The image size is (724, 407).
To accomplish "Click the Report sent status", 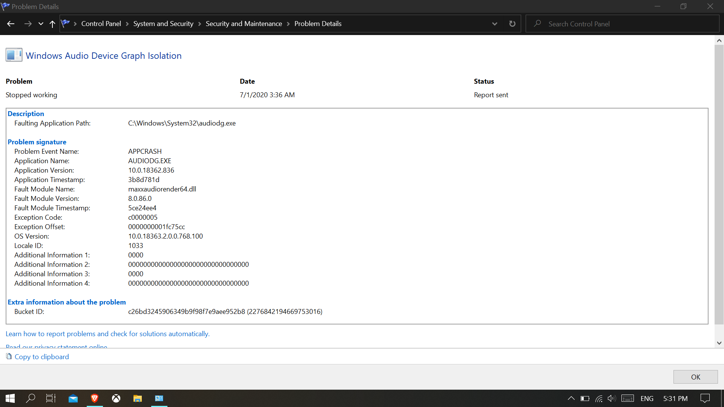I will coord(491,95).
